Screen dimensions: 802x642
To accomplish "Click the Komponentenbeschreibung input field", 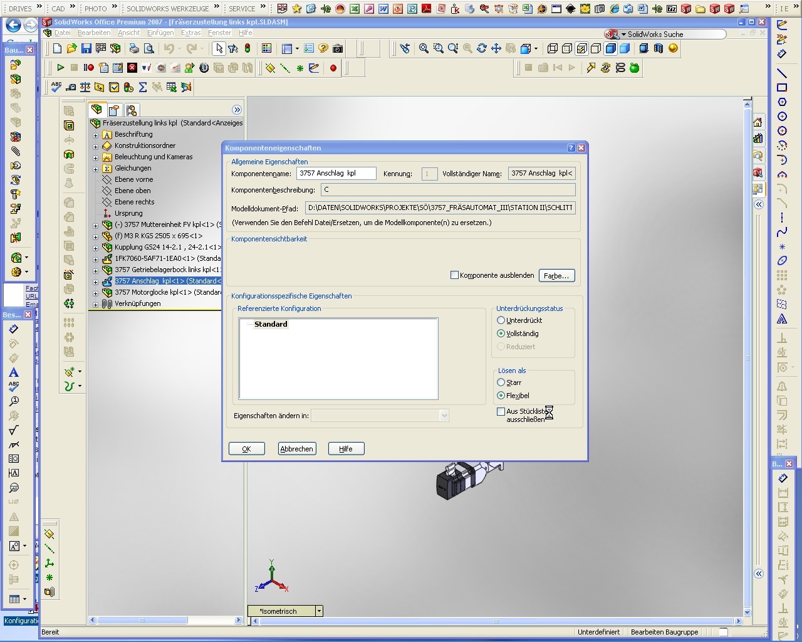I will [x=448, y=189].
